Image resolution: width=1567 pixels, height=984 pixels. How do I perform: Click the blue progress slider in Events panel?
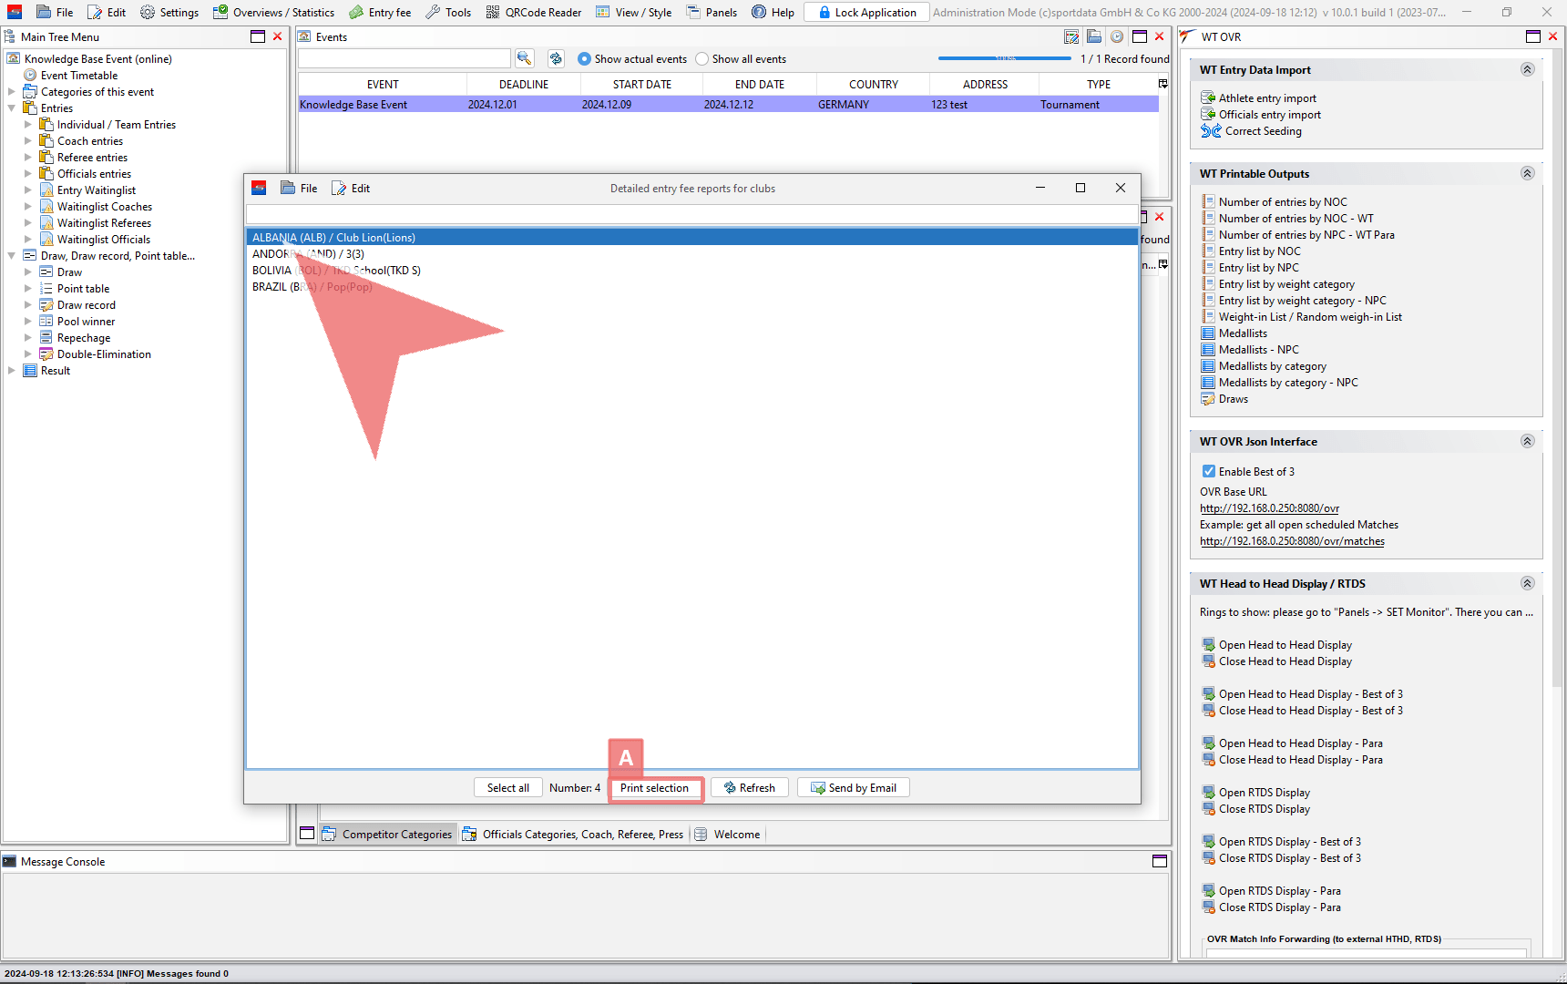(x=1004, y=58)
